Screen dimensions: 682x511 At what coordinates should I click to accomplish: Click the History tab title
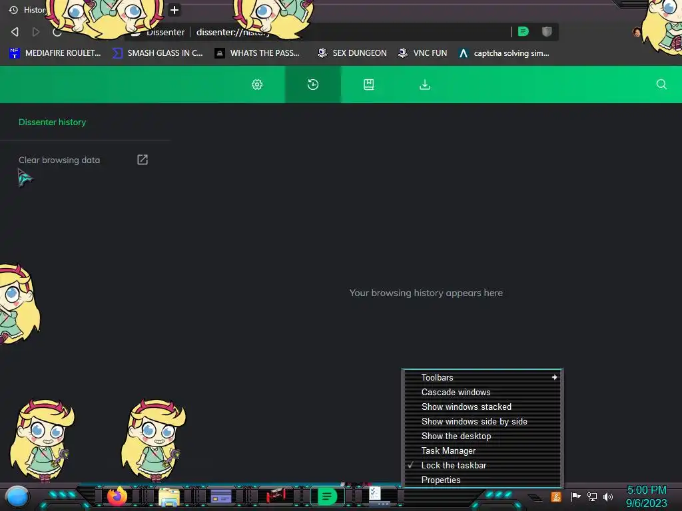tap(35, 9)
